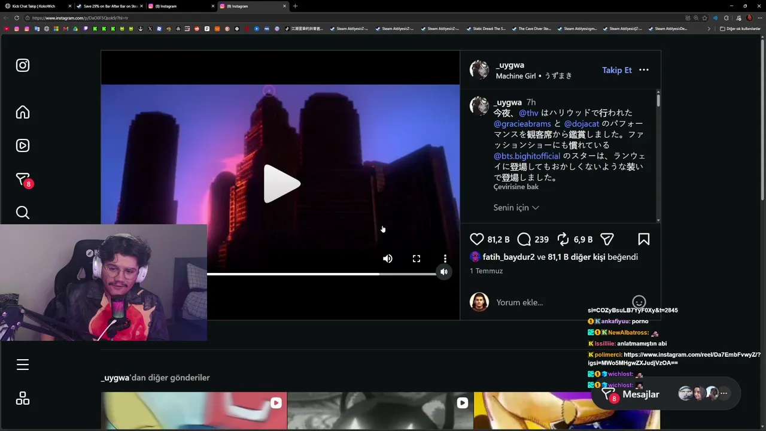
Task: Go back using the browser back arrow
Action: coord(5,18)
